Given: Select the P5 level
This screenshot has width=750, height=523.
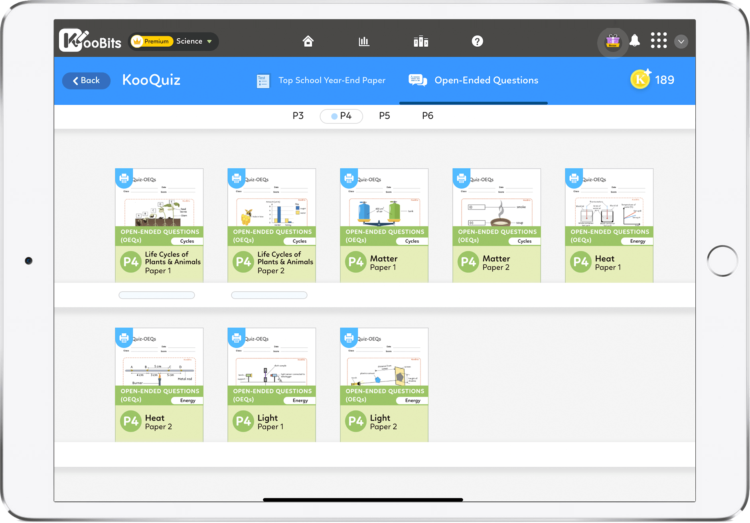Looking at the screenshot, I should [384, 116].
